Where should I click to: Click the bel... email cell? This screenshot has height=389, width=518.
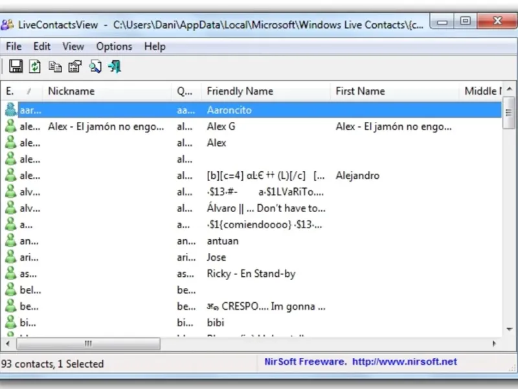30,290
